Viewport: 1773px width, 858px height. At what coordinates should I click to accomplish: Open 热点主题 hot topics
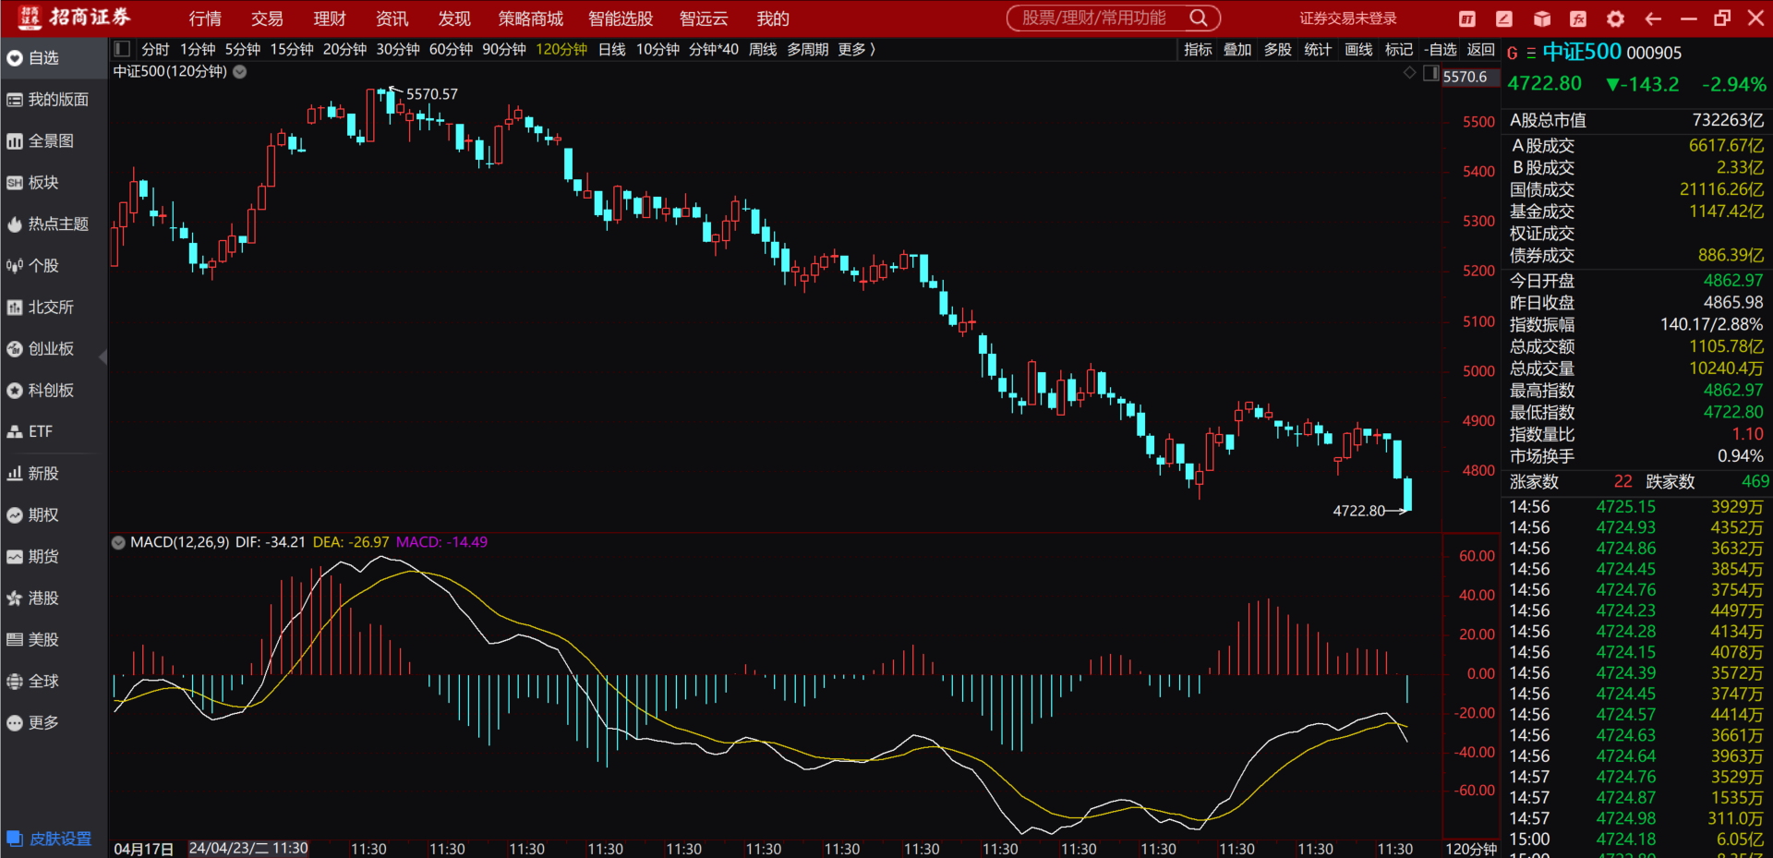(54, 224)
